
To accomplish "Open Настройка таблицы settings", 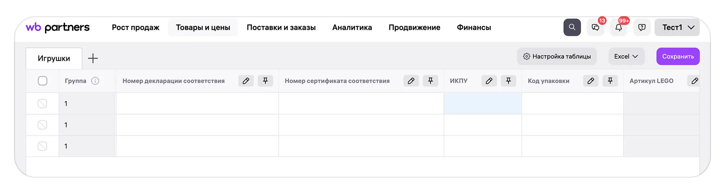I will point(557,56).
